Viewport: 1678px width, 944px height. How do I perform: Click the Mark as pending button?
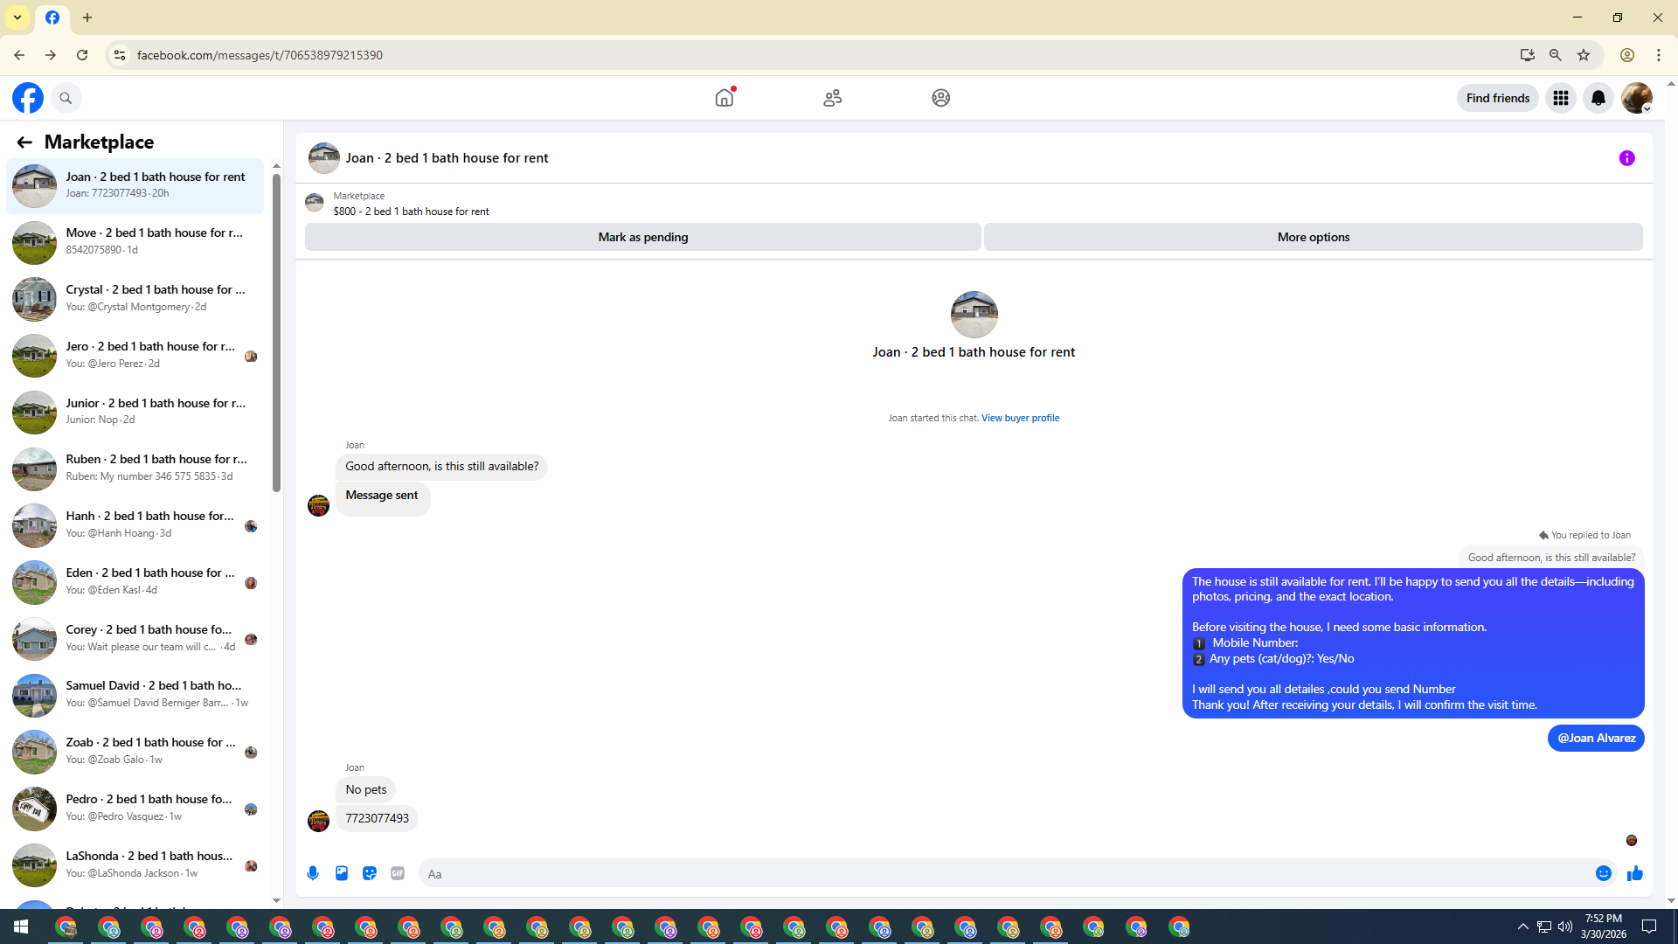(642, 237)
